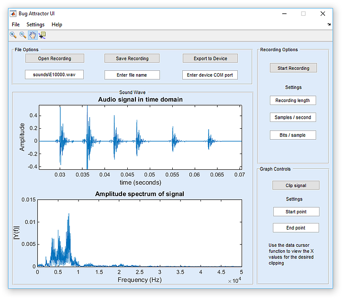
Task: Click the MATLAB icon in the title bar
Action: (x=13, y=13)
